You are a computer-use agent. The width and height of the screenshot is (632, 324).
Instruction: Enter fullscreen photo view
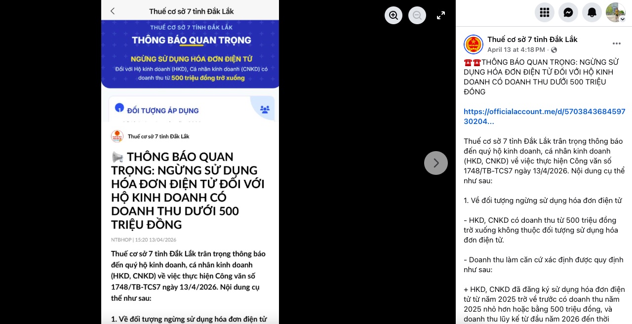click(441, 15)
